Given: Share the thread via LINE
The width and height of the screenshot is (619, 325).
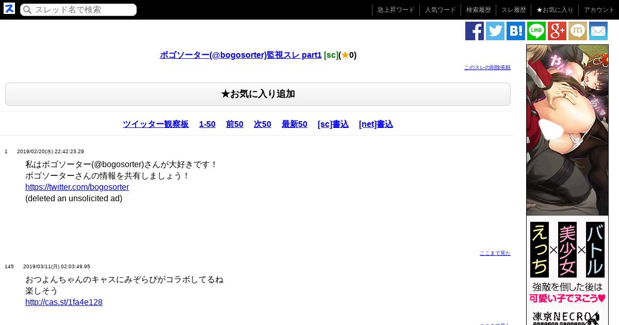Looking at the screenshot, I should pos(536,31).
